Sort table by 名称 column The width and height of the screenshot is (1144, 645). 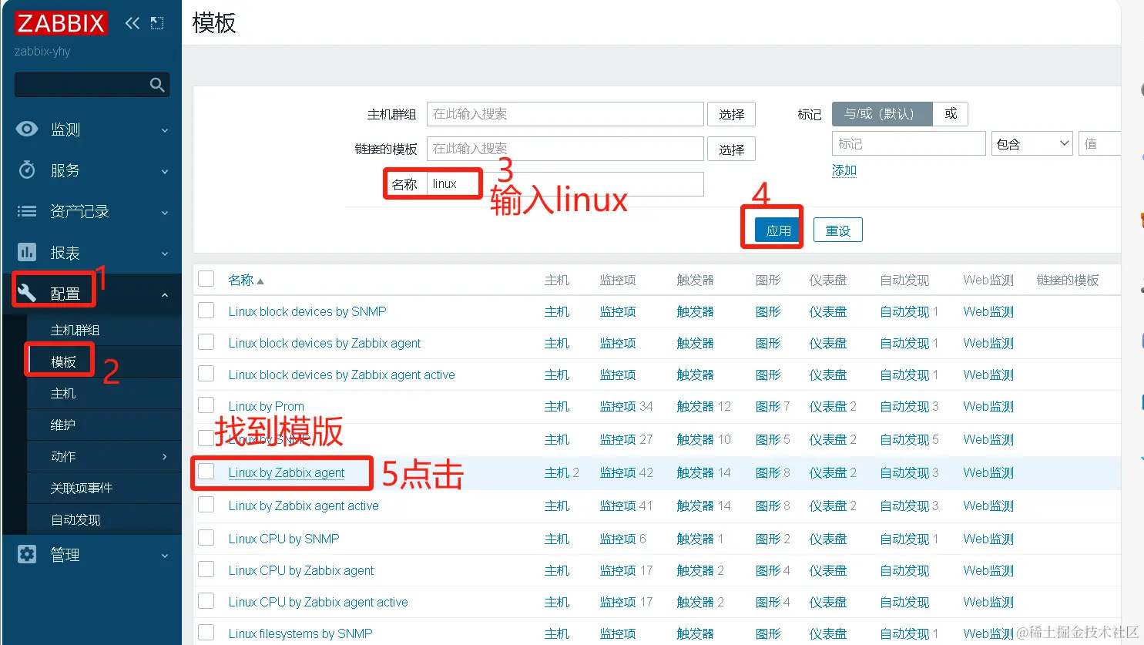pos(241,280)
